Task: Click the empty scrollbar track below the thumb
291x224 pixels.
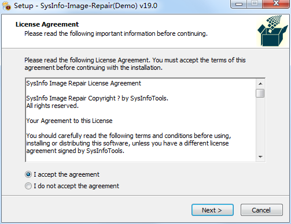Action: click(260, 125)
